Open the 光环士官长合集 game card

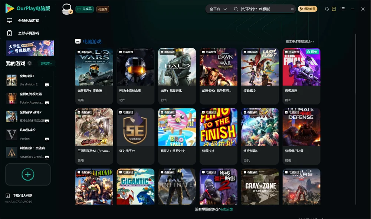(135, 76)
